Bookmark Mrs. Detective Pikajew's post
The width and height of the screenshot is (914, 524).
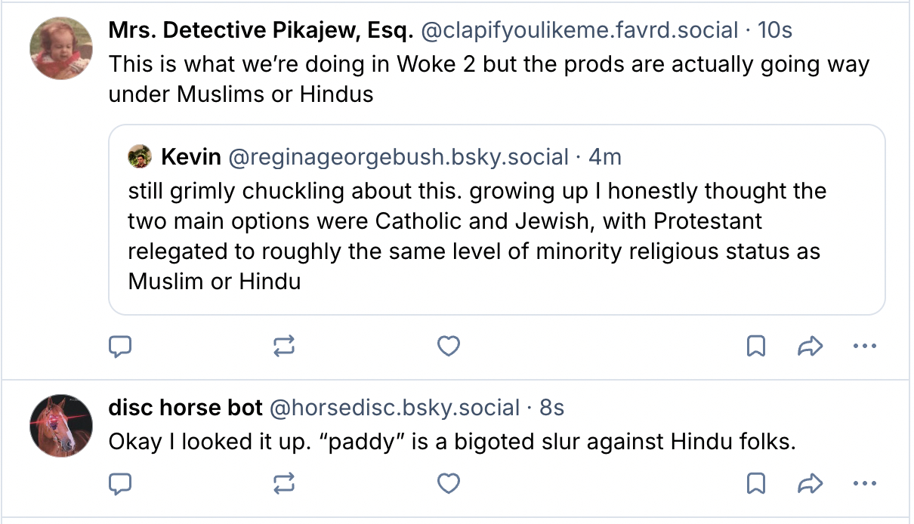click(755, 347)
